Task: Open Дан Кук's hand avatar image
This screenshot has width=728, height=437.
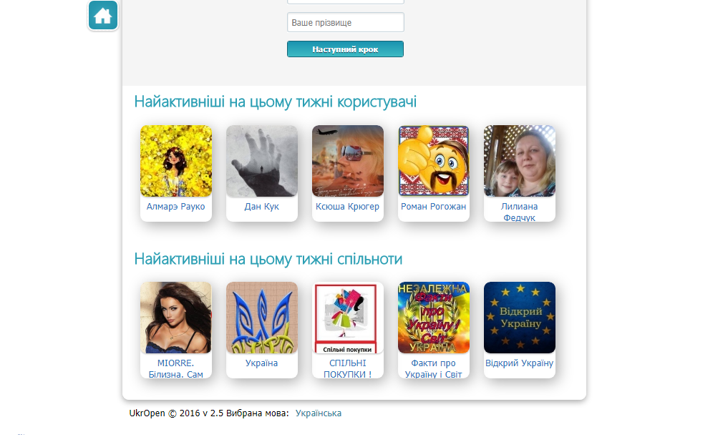Action: click(x=262, y=161)
